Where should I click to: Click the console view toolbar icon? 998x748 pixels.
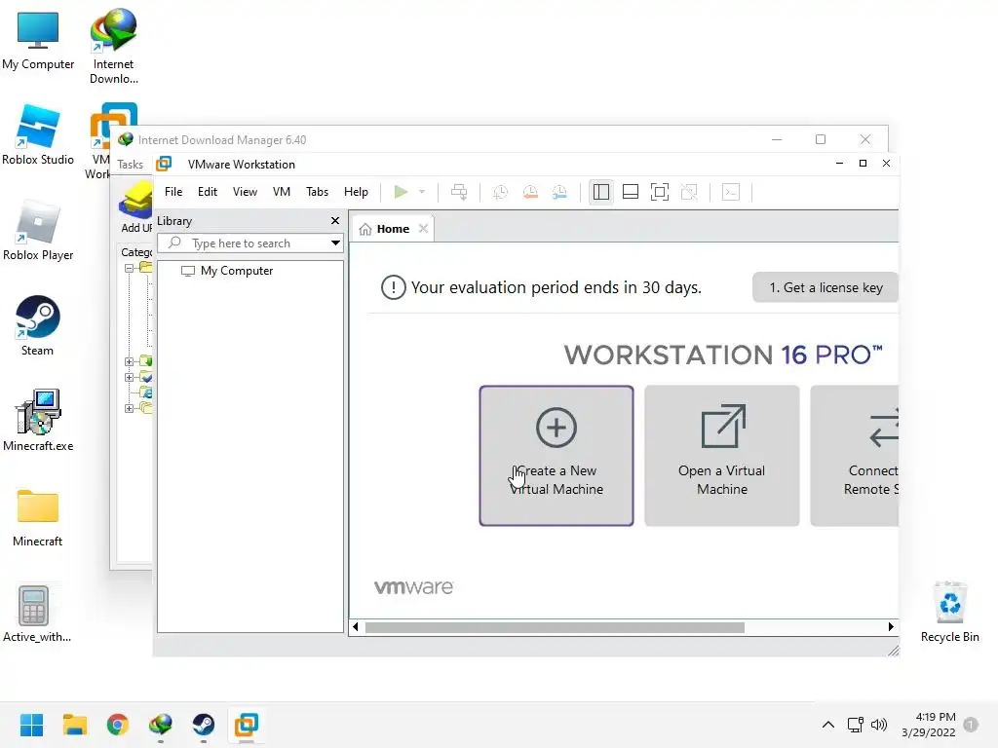click(731, 192)
